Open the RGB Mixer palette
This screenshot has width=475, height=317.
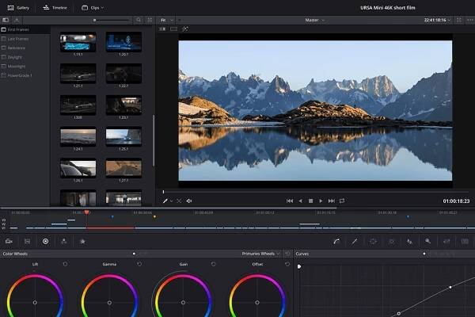(x=64, y=241)
